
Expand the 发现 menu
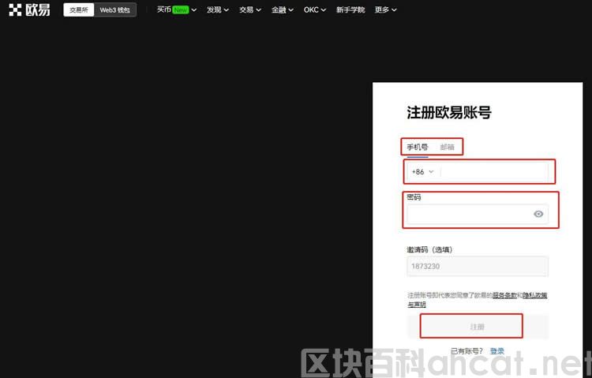218,9
